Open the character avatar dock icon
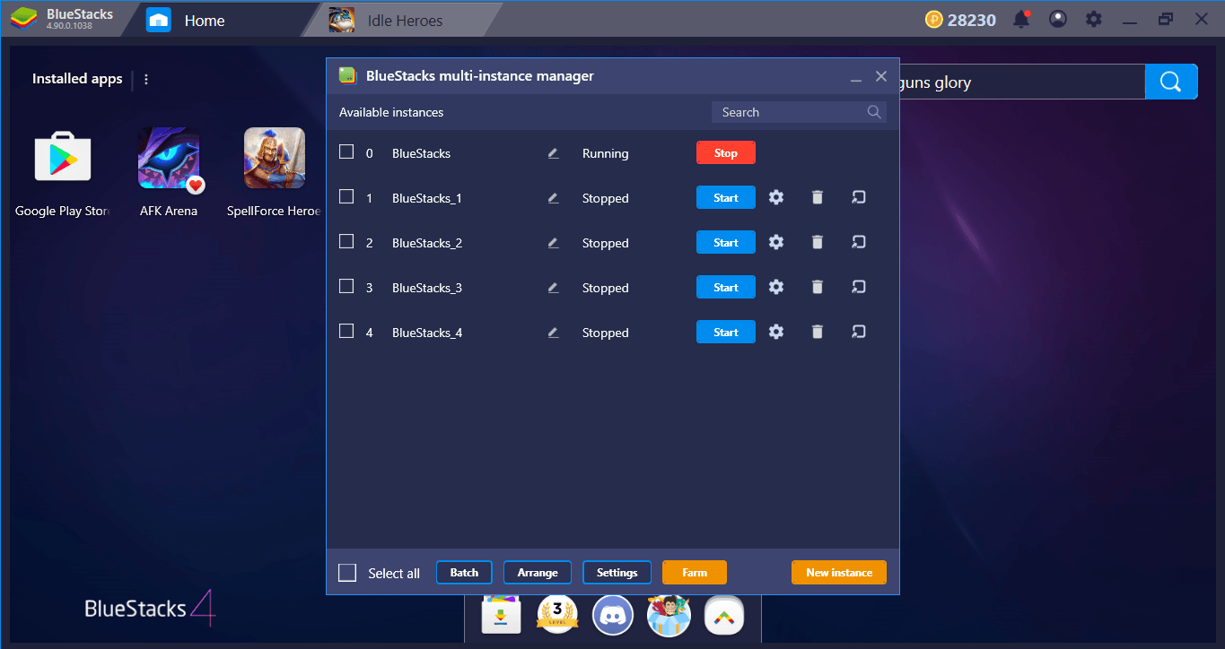 coord(669,616)
